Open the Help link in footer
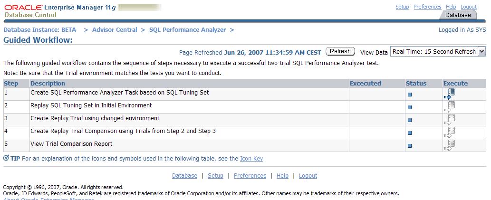491x200 pixels. 282,176
